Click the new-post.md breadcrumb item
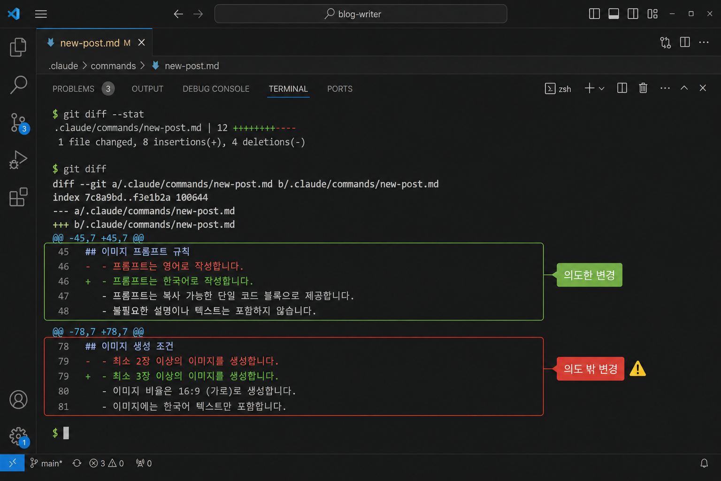 185,66
